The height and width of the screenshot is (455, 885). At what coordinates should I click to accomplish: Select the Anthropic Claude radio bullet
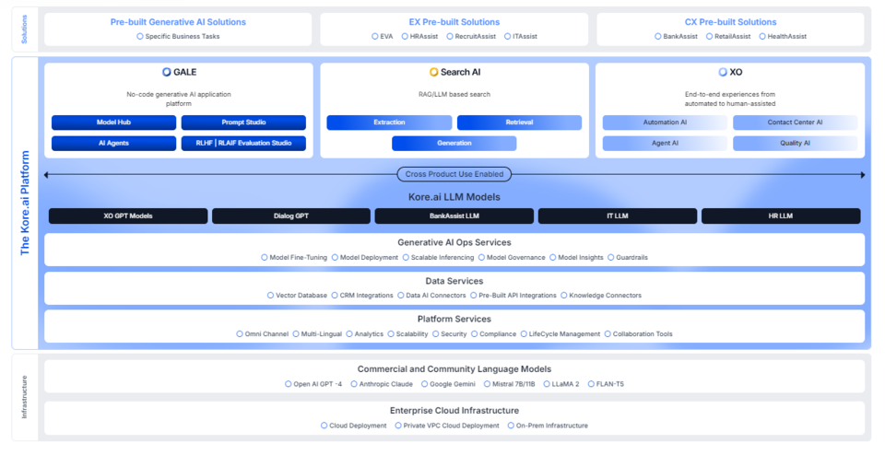click(354, 384)
